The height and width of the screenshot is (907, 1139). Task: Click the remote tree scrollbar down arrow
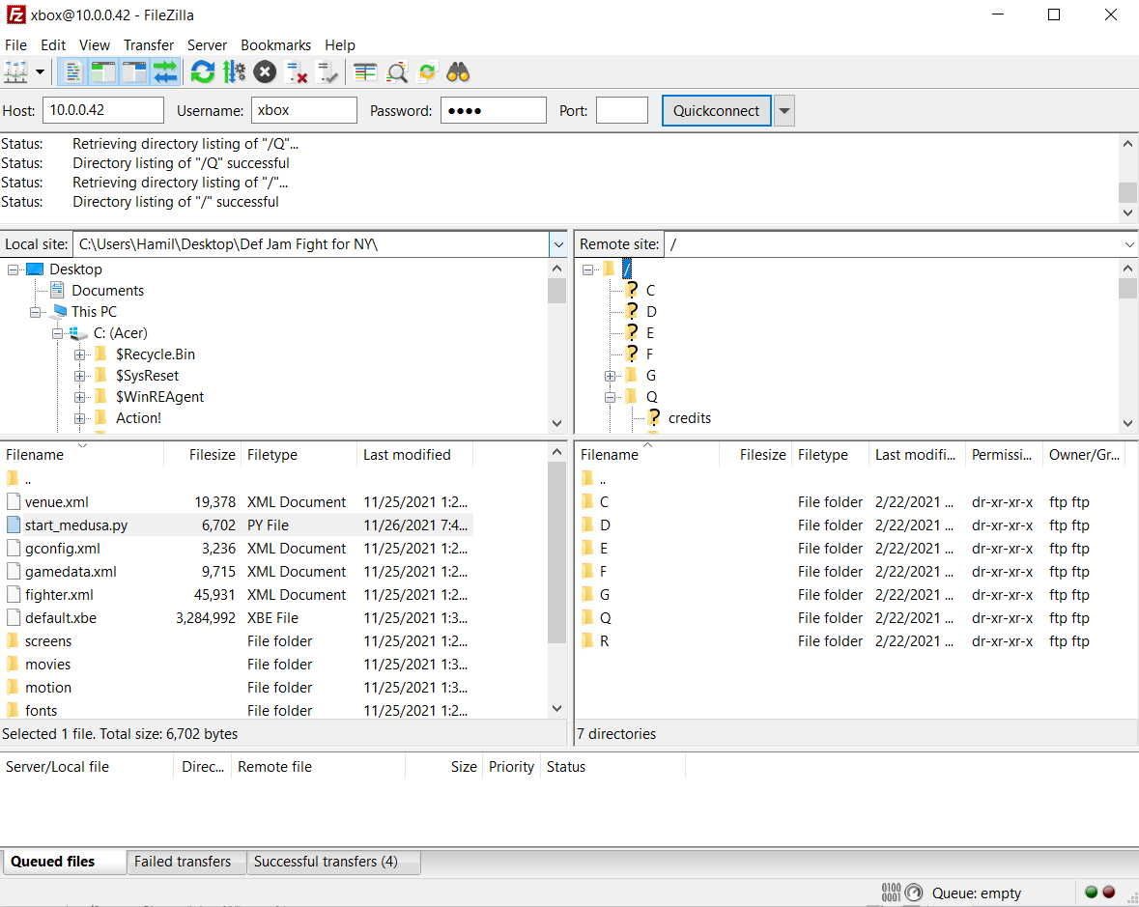point(1127,423)
